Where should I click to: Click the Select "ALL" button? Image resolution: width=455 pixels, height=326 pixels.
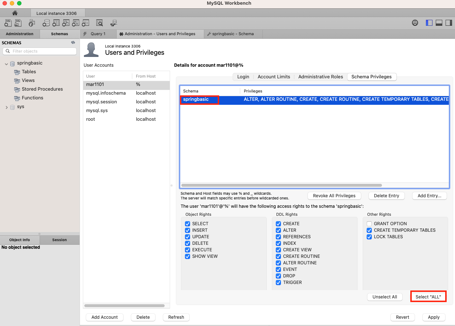point(428,297)
